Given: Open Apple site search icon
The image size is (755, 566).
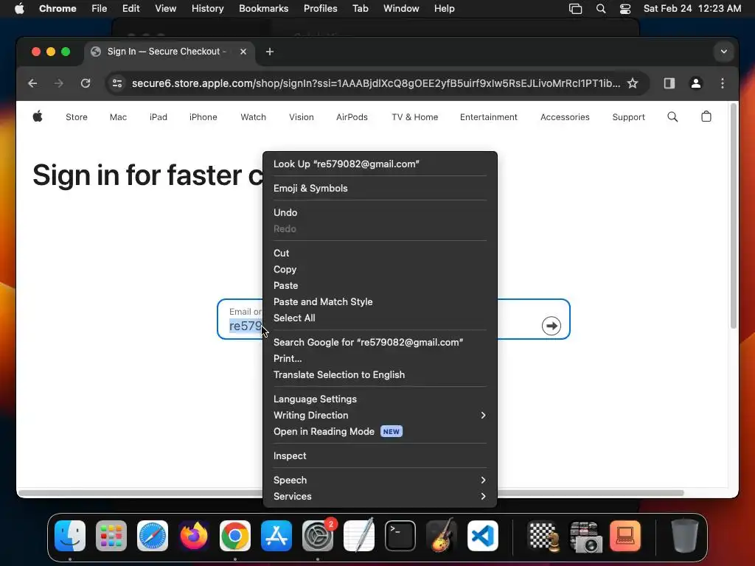Looking at the screenshot, I should point(672,116).
